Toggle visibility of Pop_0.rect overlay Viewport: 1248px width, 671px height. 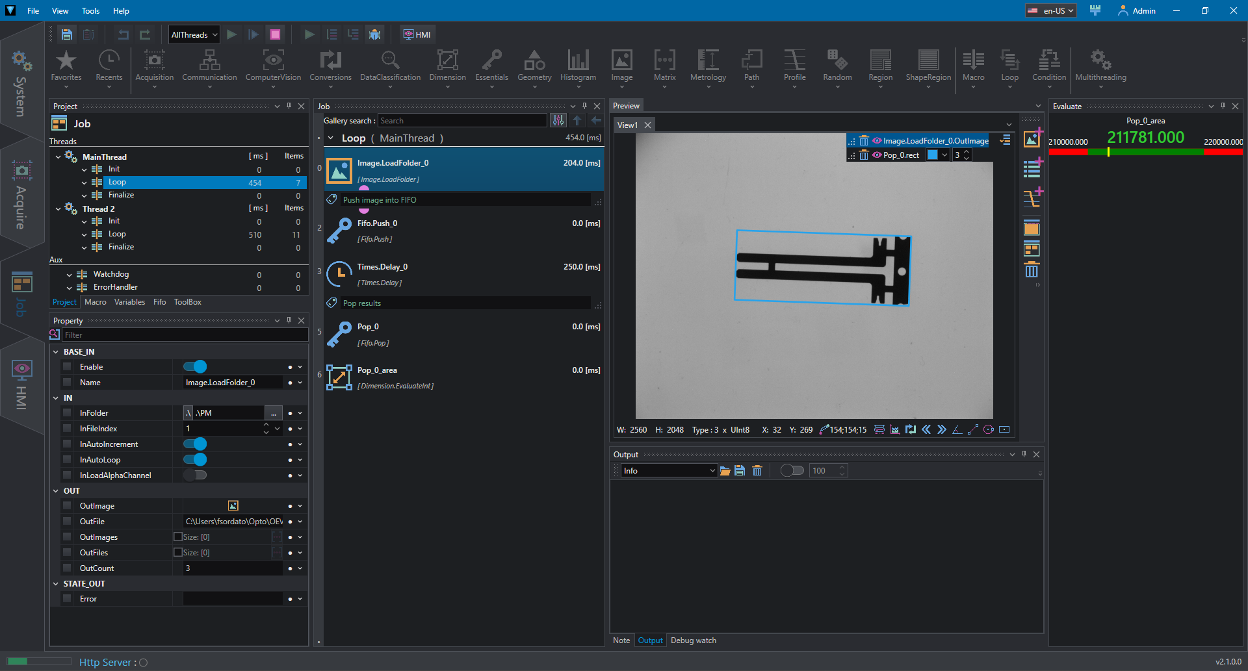(877, 155)
